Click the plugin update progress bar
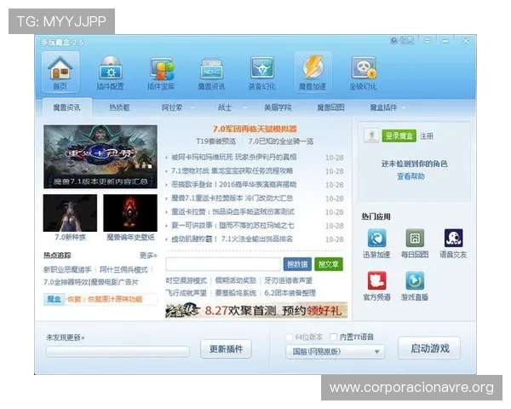Viewport: 511px width, 409px height. (x=118, y=351)
